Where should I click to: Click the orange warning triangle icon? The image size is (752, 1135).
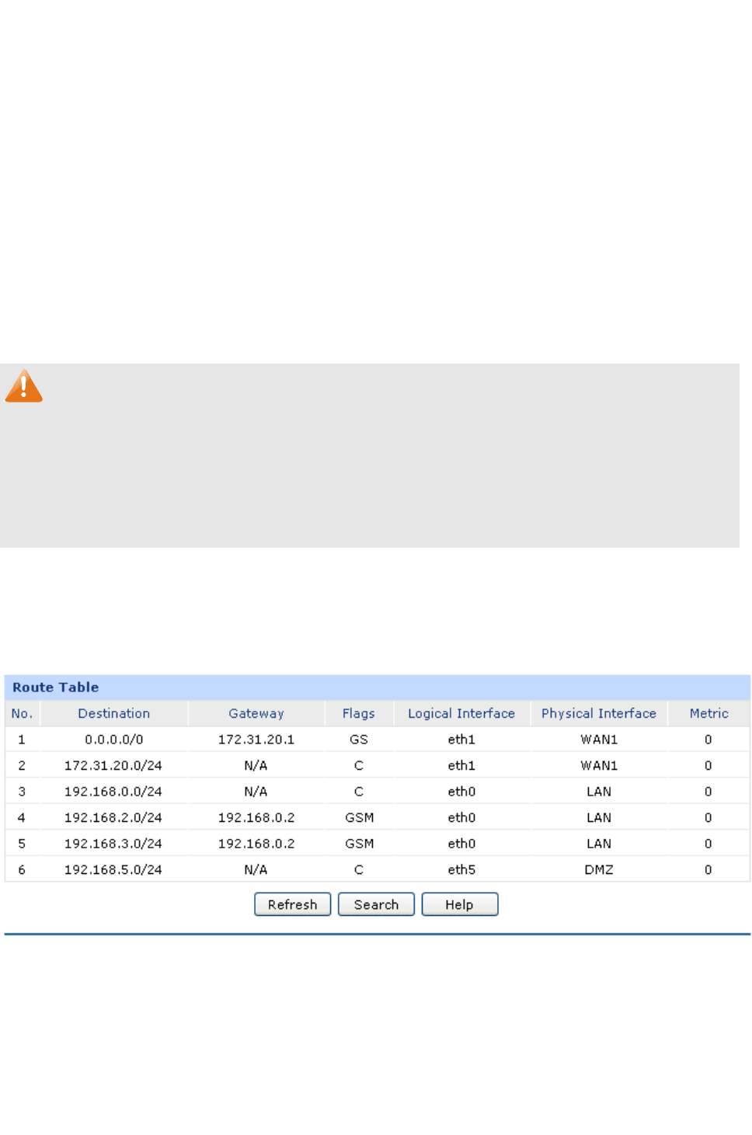pyautogui.click(x=24, y=386)
